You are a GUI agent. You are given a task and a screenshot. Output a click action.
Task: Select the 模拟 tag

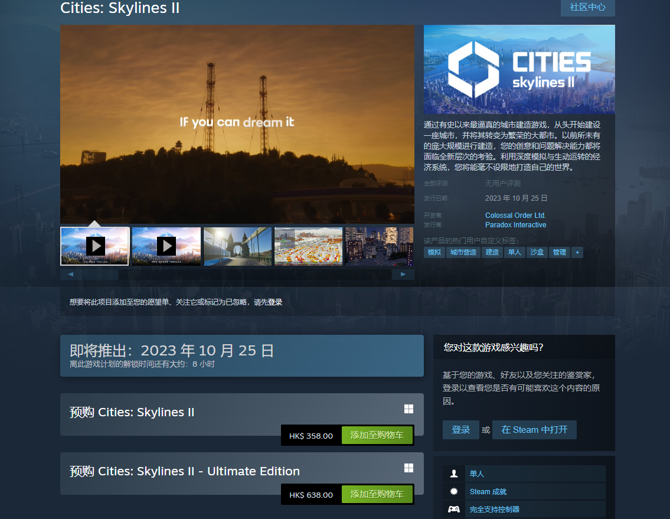coord(434,252)
